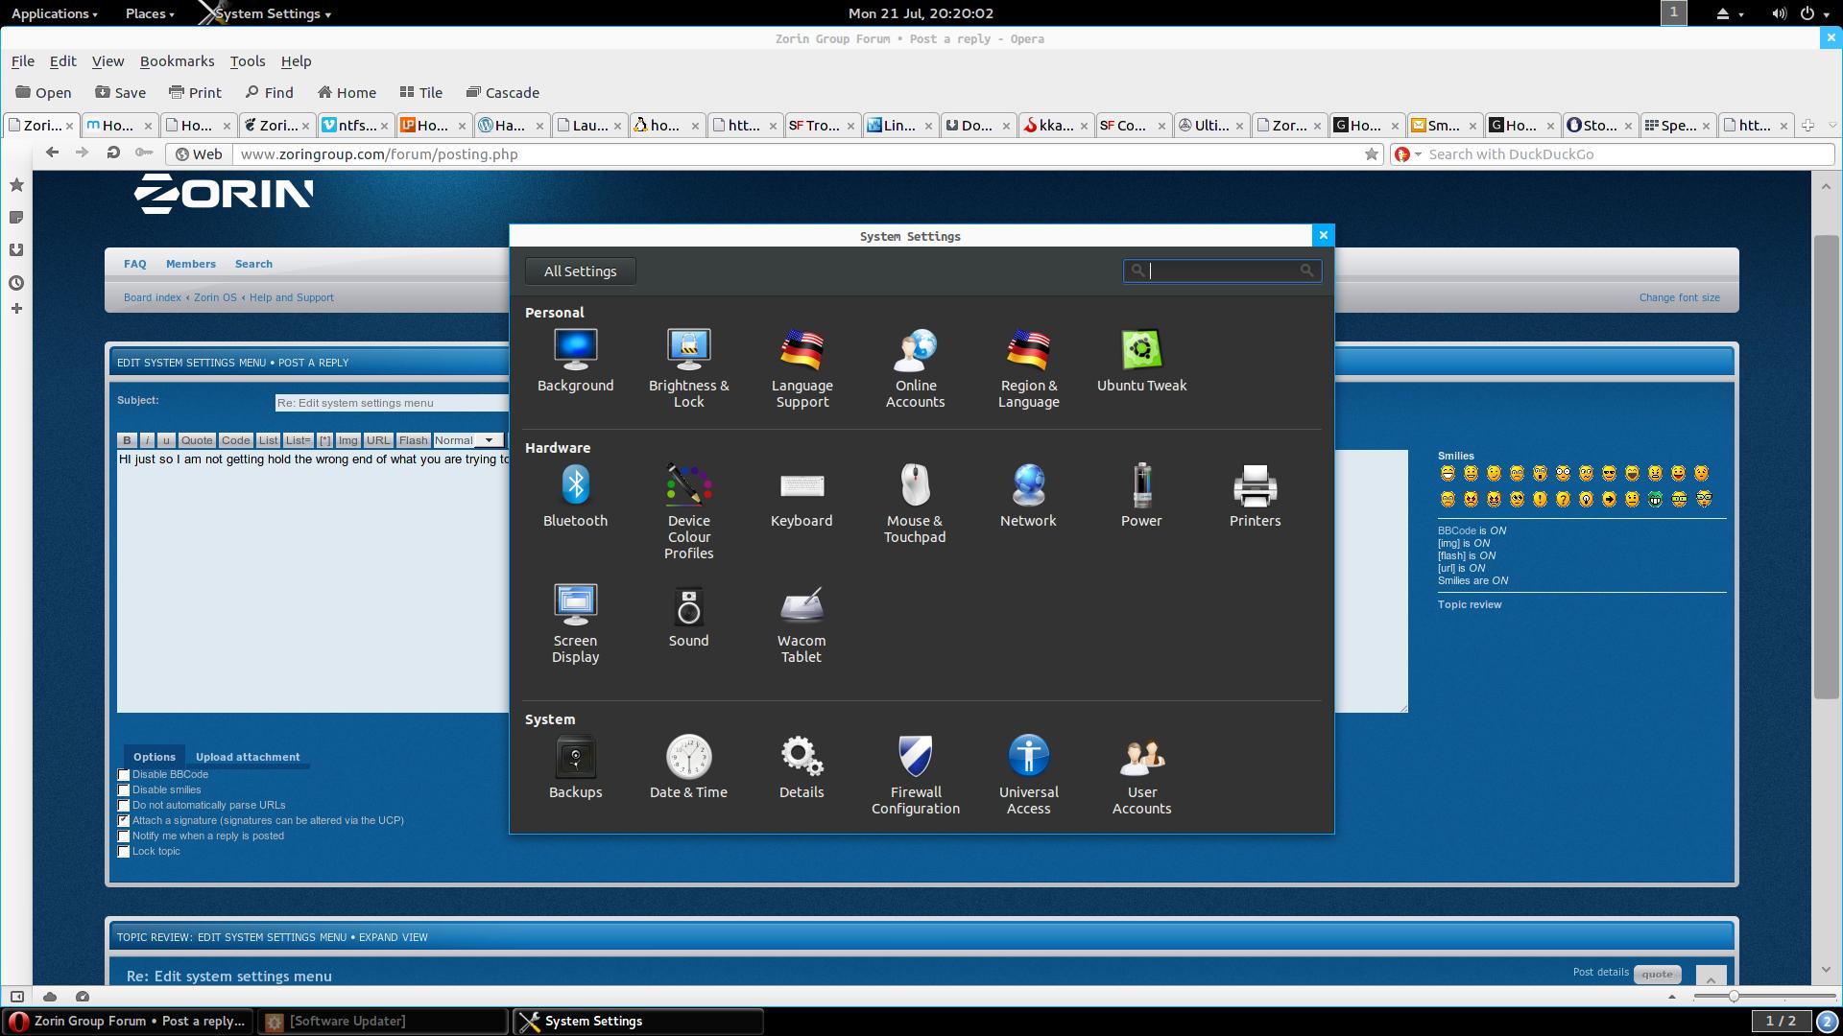Click the Bold BBCode button
Image resolution: width=1843 pixels, height=1036 pixels.
point(127,440)
